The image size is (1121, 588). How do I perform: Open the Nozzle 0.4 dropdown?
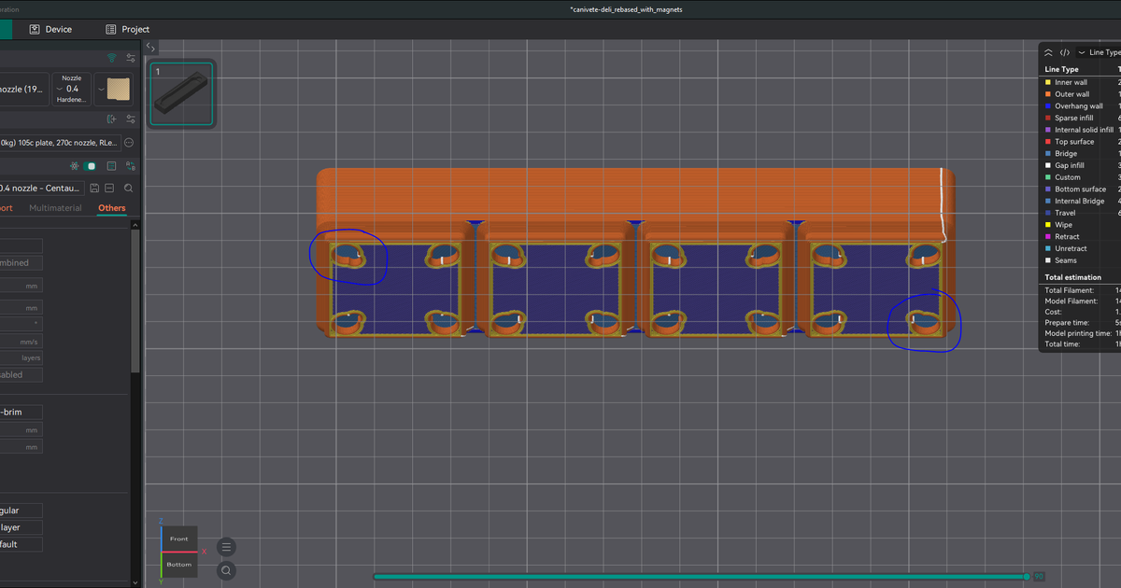pyautogui.click(x=72, y=90)
